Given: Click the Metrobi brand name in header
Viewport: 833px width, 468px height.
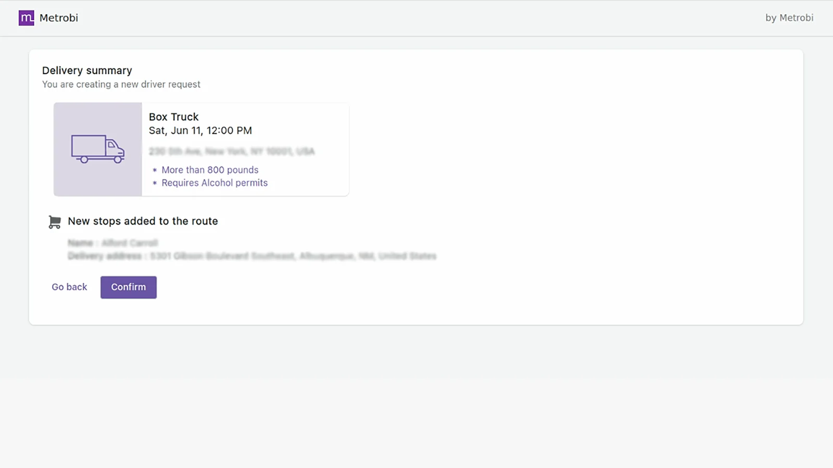Looking at the screenshot, I should (x=59, y=18).
